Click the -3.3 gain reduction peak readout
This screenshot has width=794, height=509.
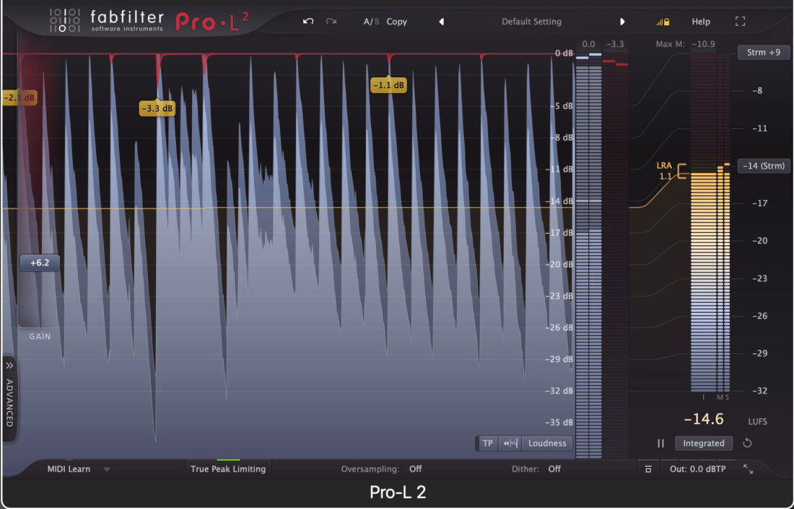[615, 44]
